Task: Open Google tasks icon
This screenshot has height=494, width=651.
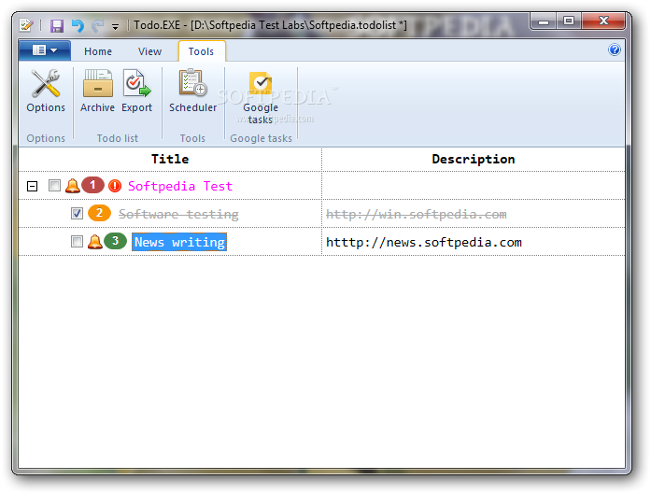Action: pyautogui.click(x=261, y=83)
